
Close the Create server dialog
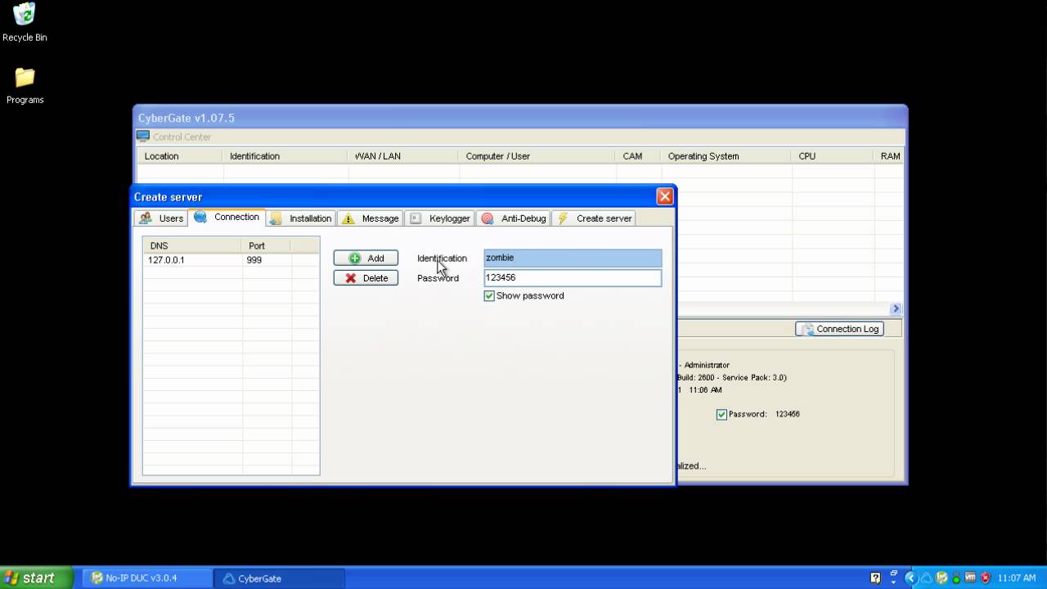[665, 196]
